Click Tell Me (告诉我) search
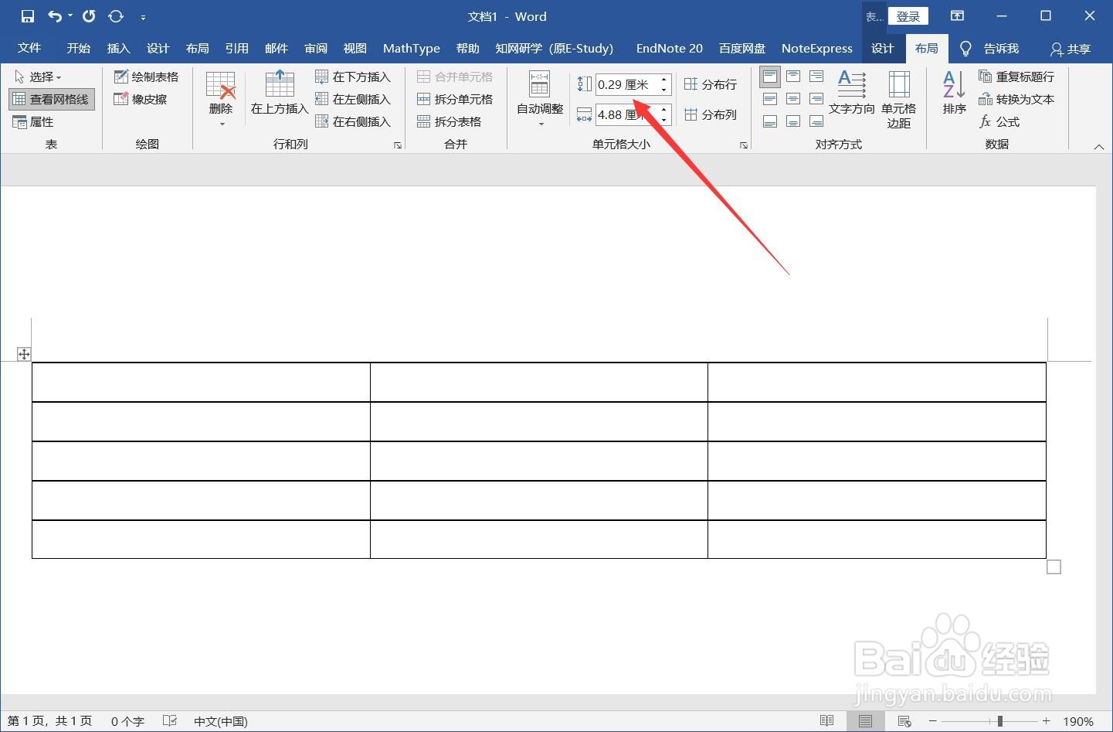Screen dimensions: 1113x732 pyautogui.click(x=1001, y=49)
